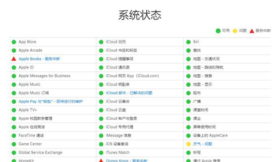Open the Apple Pay 与钱包 maintenance link
276x162 pixels.
pos(50,102)
